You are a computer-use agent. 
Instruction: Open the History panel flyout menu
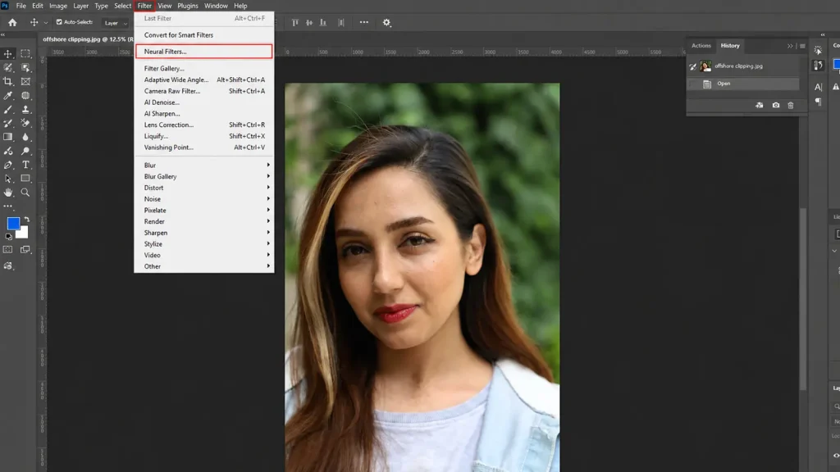pos(802,46)
